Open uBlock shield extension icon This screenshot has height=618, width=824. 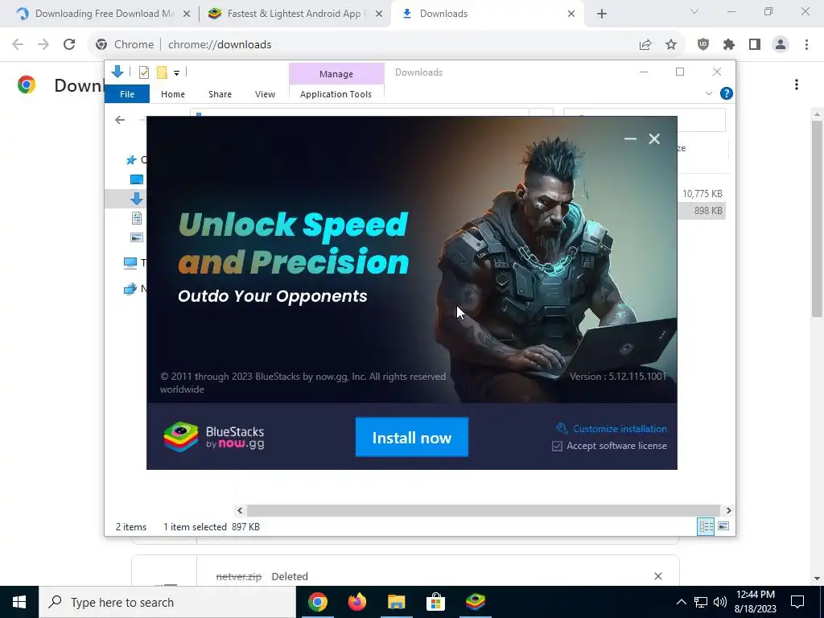coord(703,45)
